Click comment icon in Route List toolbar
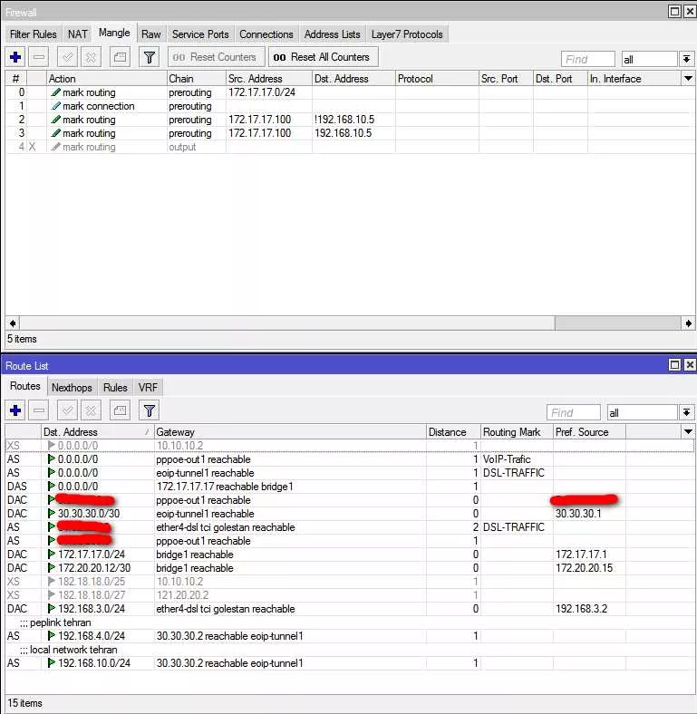697x714 pixels. 120,410
